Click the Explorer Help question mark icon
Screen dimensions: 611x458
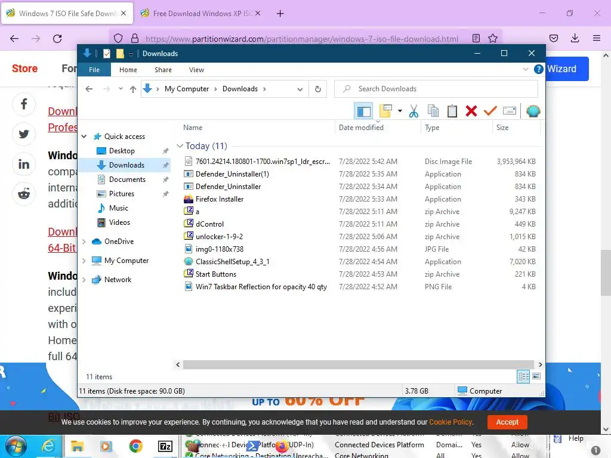[x=539, y=69]
